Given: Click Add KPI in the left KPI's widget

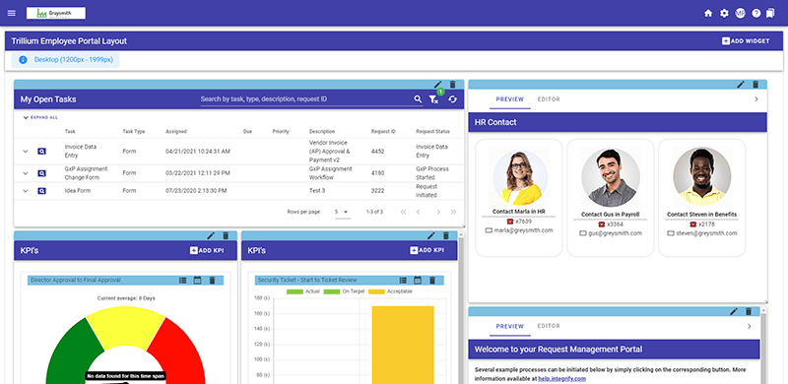Looking at the screenshot, I should [207, 250].
